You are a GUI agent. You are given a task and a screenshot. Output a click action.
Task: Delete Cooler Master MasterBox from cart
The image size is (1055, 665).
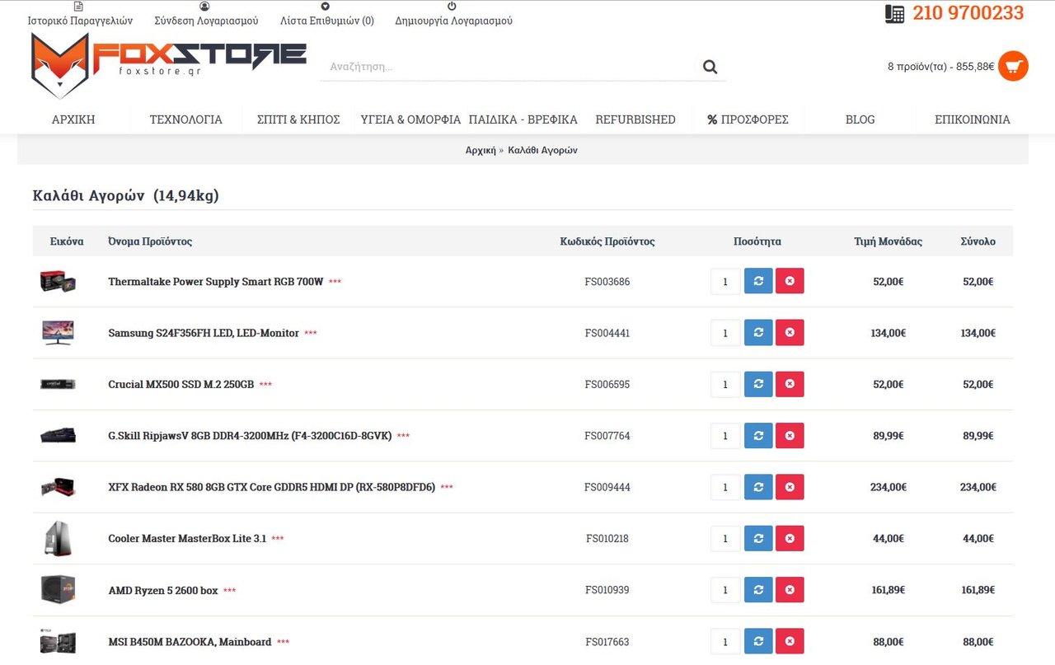click(790, 539)
